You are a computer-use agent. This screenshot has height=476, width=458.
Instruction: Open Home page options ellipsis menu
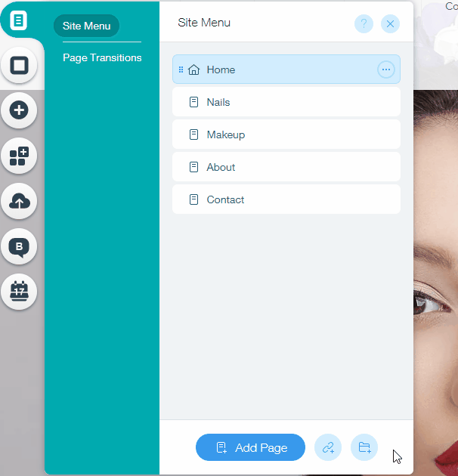(386, 70)
